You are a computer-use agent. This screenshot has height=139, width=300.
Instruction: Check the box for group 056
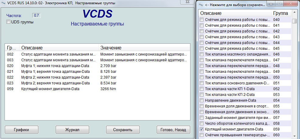click(x=202, y=112)
